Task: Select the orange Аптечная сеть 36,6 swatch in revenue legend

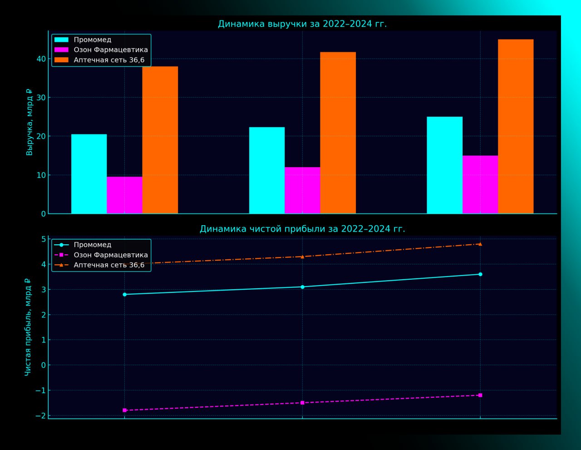Action: tap(61, 60)
